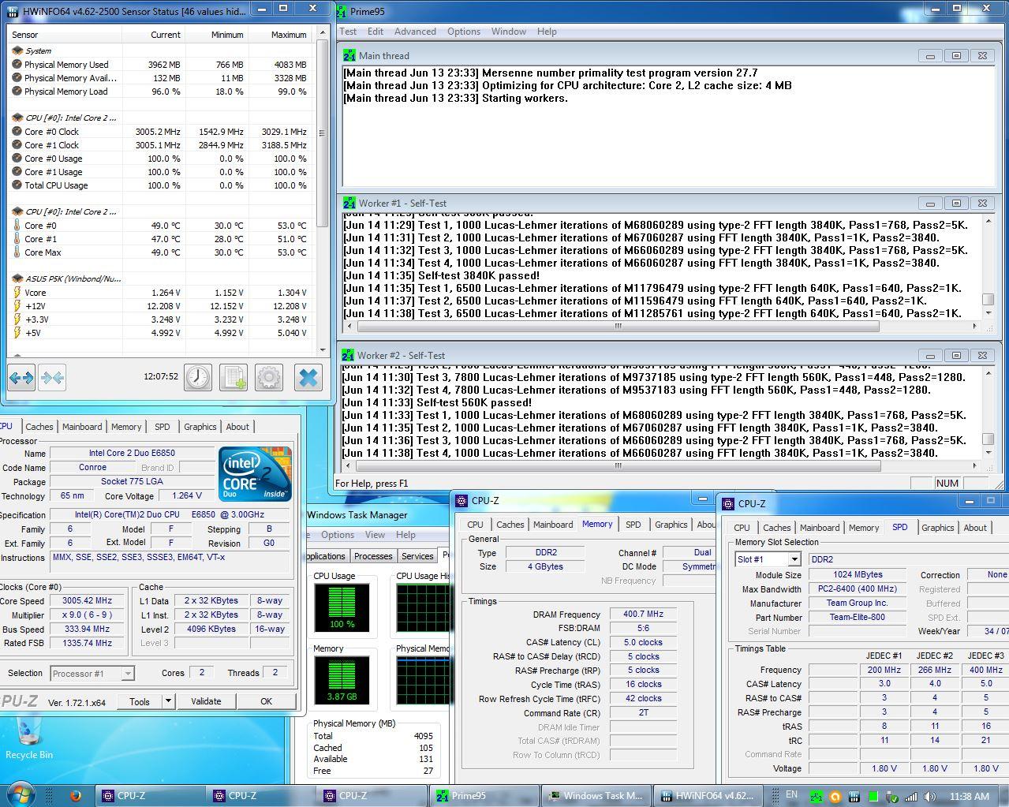This screenshot has width=1009, height=807.
Task: Select Graphics tab in CPU-Z slot-selection window
Action: pos(938,528)
